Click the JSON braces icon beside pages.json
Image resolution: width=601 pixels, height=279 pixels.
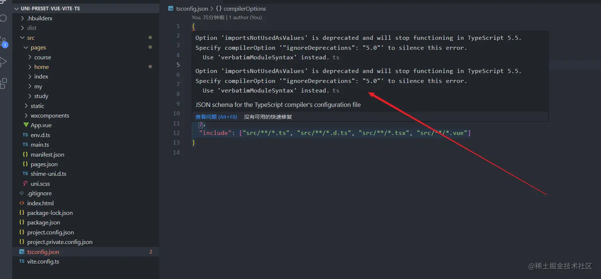coord(25,164)
